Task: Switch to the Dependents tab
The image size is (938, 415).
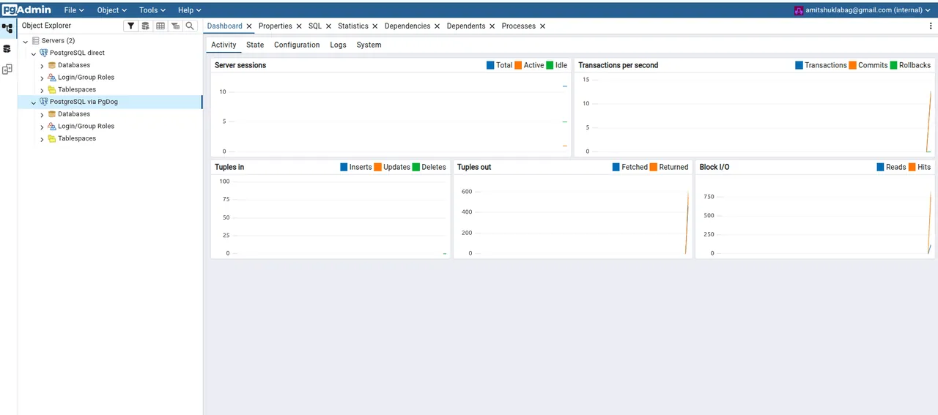Action: [x=466, y=26]
